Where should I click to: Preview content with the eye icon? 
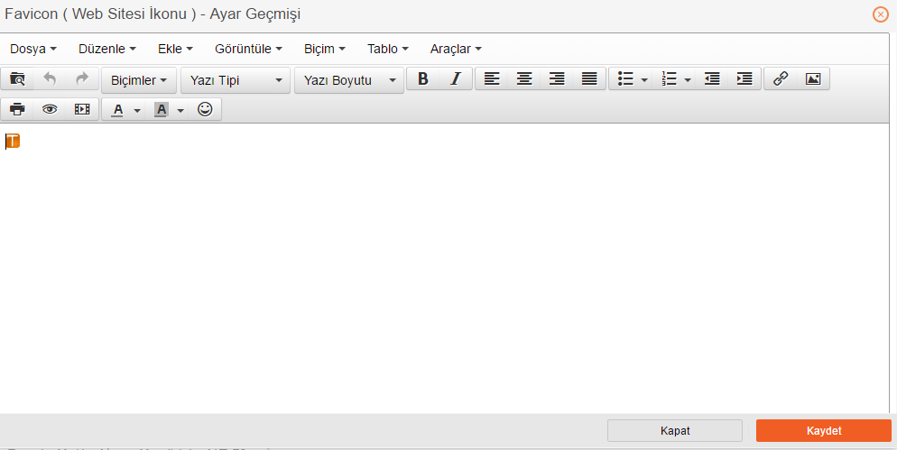click(x=50, y=109)
